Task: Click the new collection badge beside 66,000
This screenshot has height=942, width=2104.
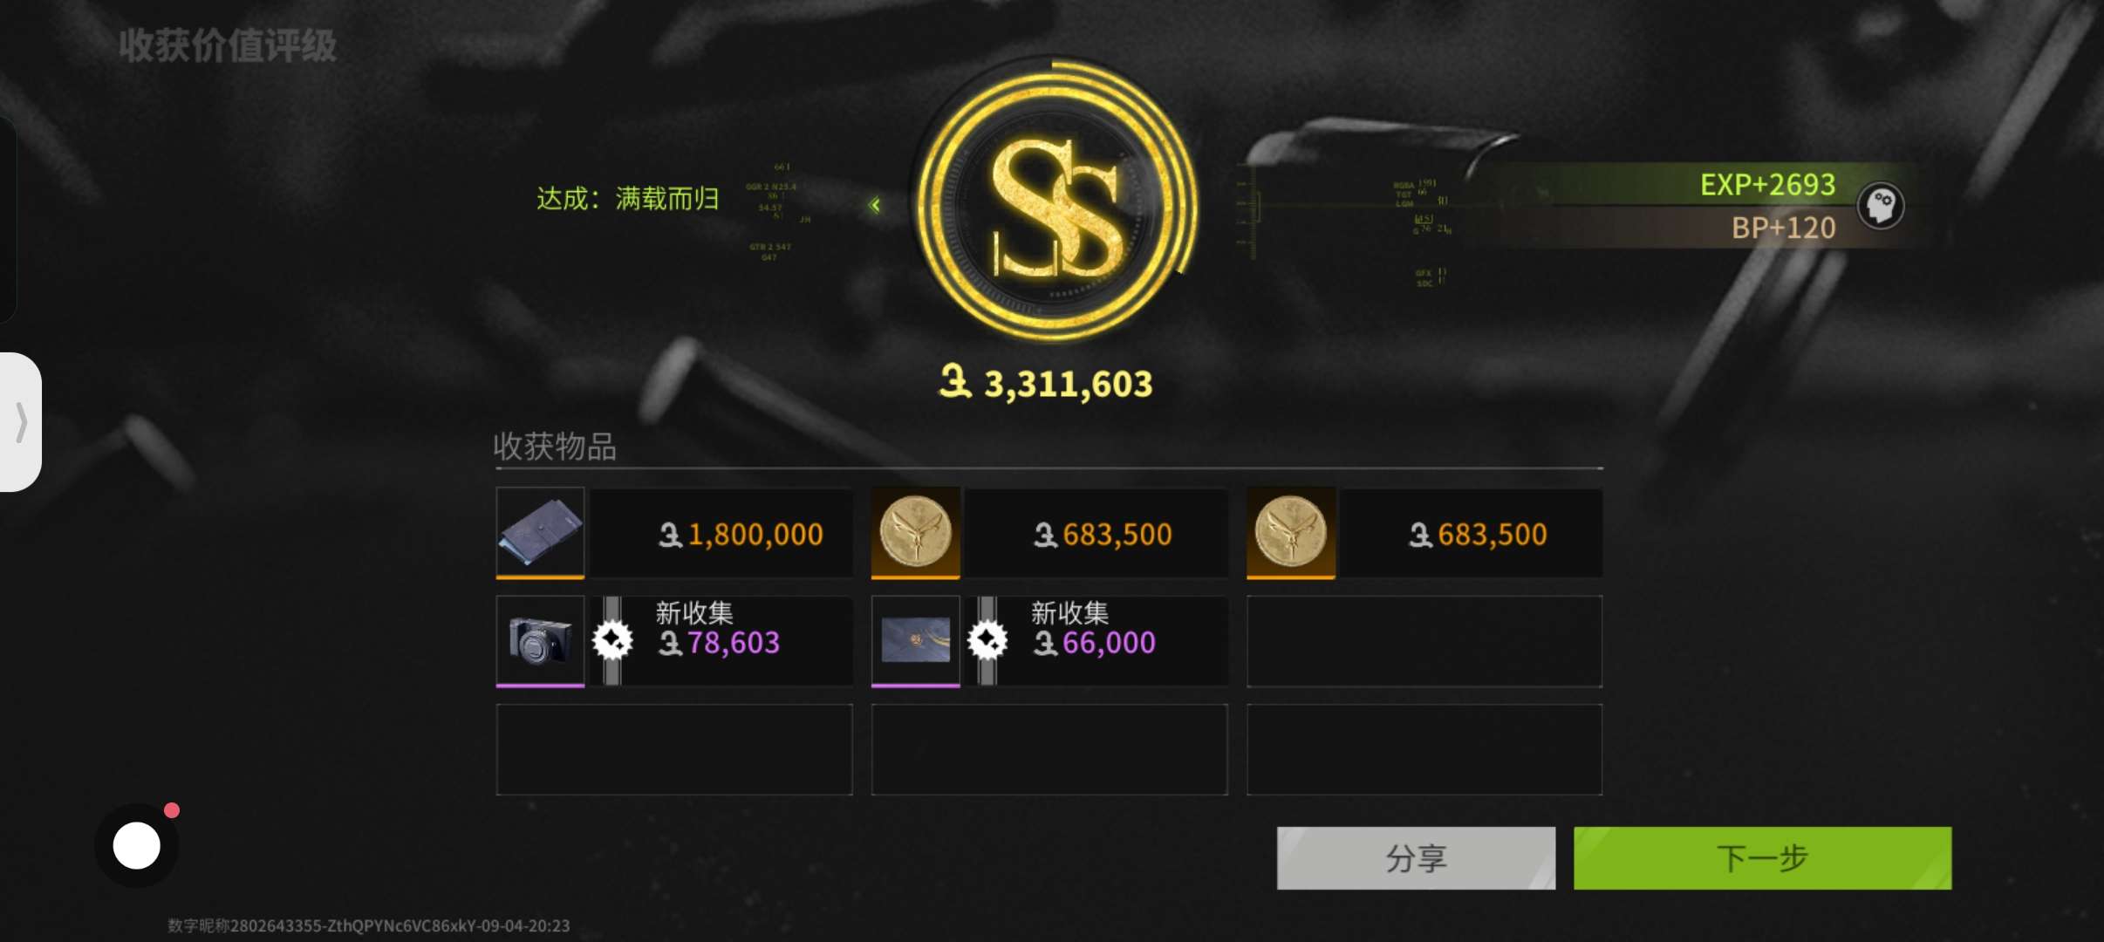Action: [x=987, y=640]
